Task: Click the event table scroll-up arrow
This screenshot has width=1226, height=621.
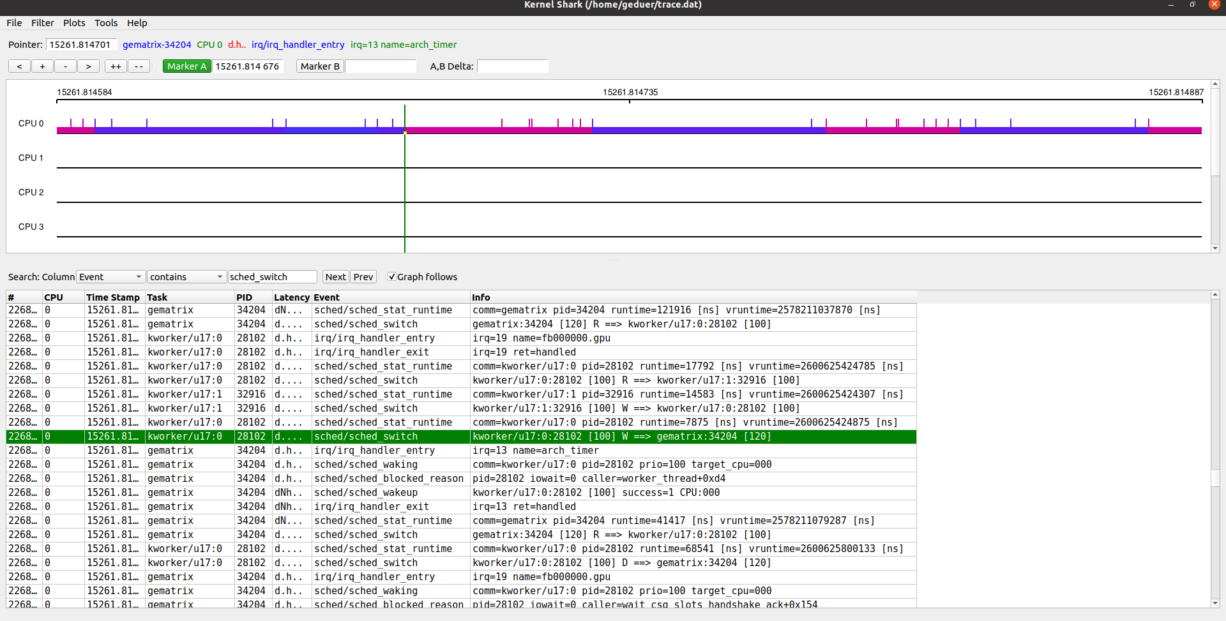Action: (x=1215, y=295)
